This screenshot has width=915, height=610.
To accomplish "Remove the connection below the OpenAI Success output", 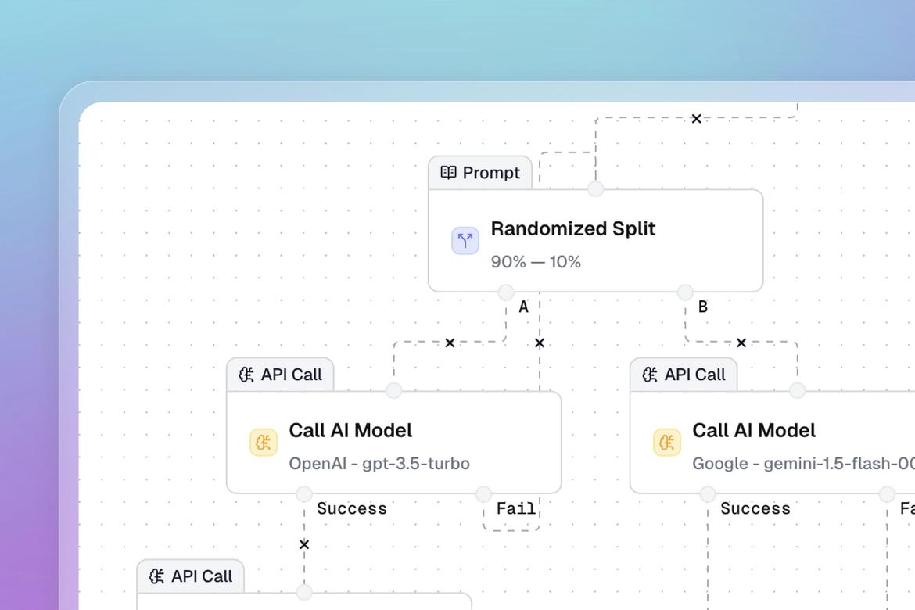I will click(304, 544).
